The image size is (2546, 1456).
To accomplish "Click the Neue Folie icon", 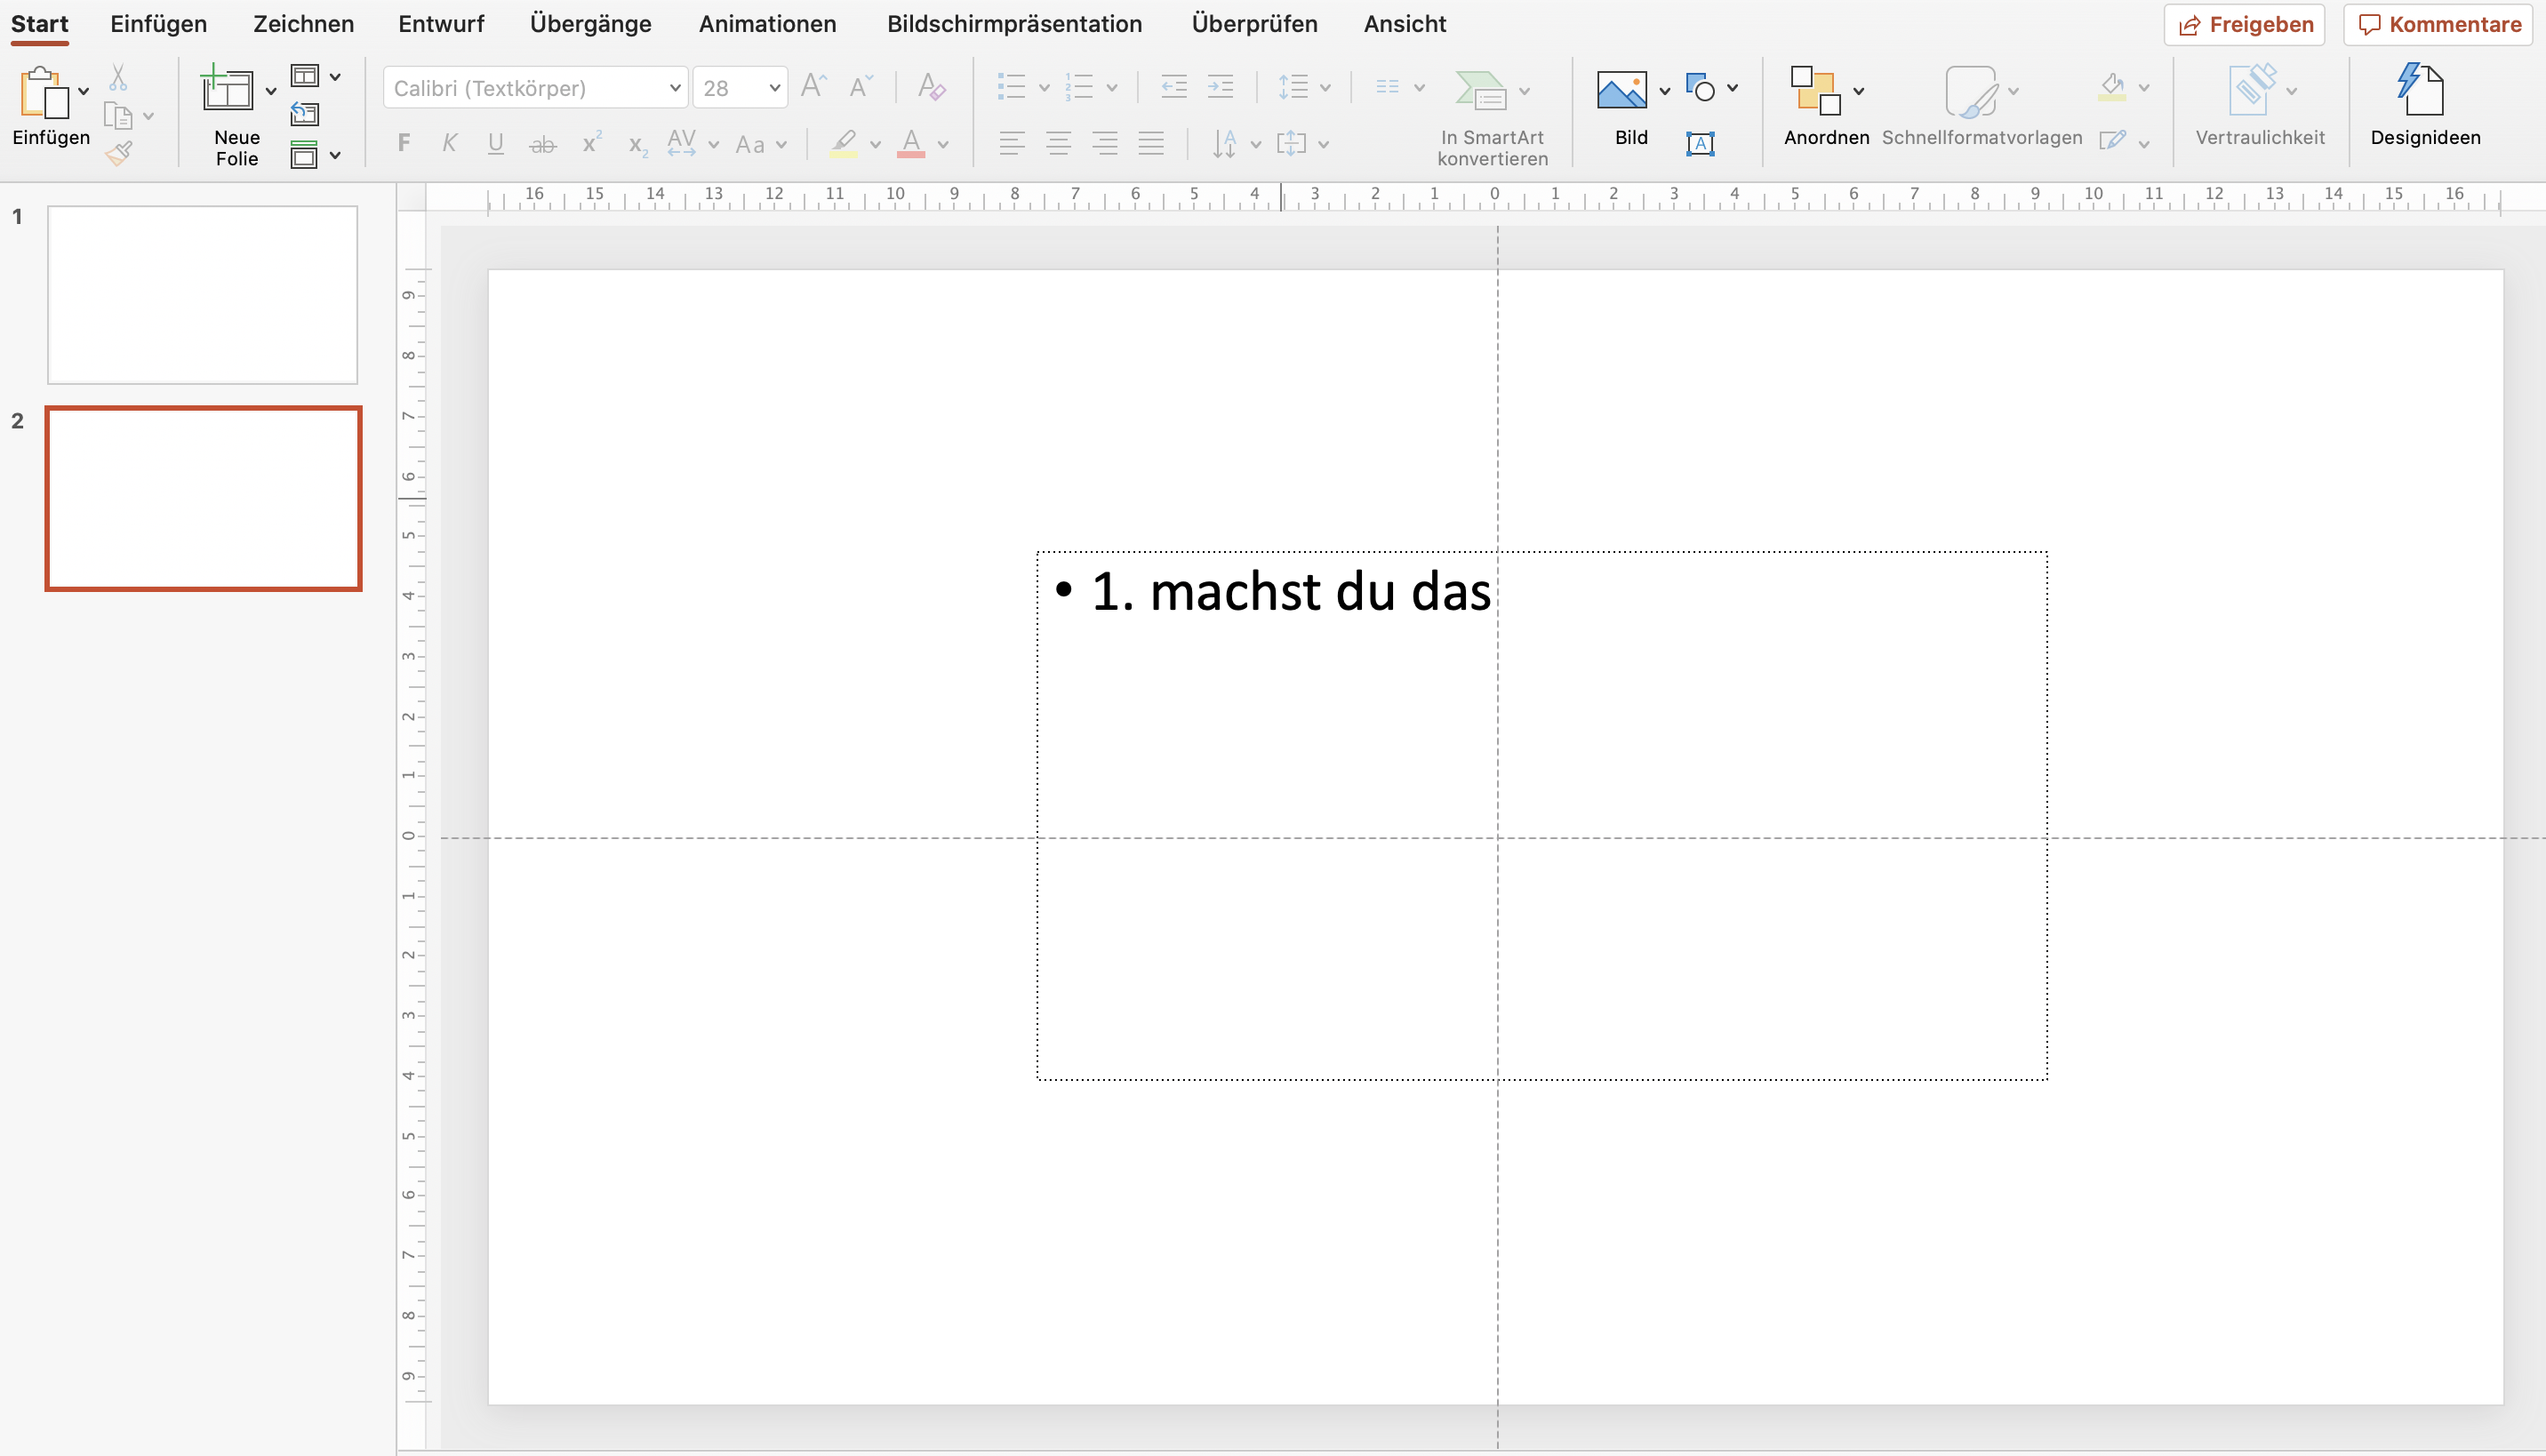I will pos(227,90).
